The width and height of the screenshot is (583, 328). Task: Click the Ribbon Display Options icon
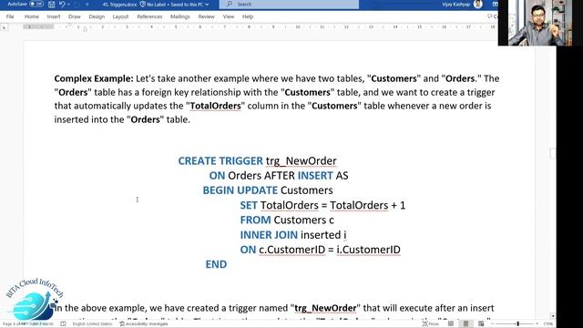495,4
